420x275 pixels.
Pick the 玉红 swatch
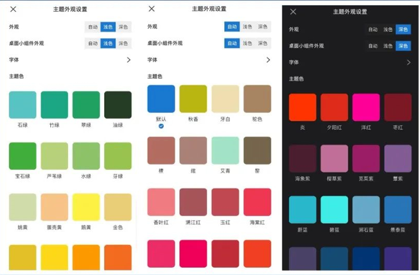(x=225, y=202)
